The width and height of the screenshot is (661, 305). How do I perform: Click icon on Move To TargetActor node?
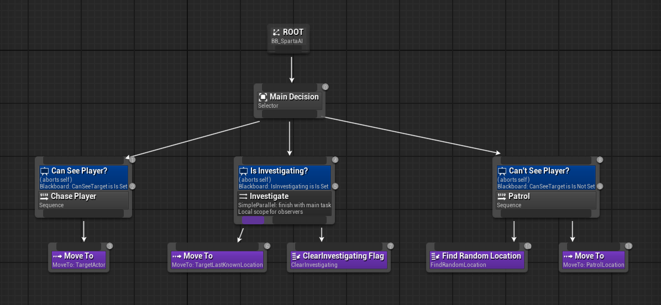57,256
